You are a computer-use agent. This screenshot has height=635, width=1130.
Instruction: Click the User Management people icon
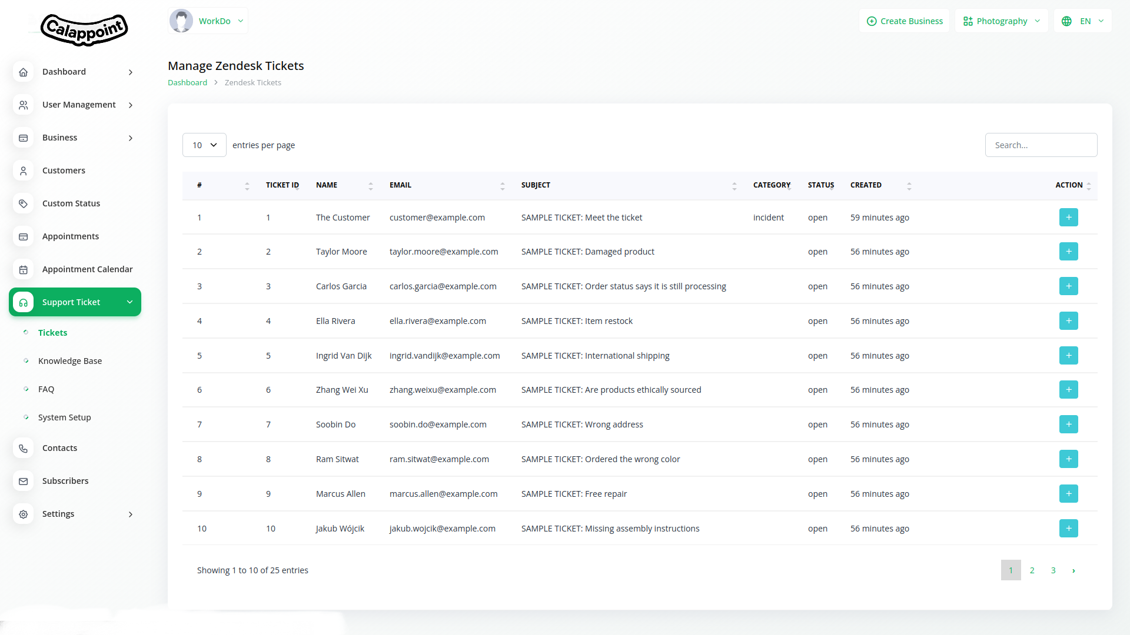click(24, 105)
